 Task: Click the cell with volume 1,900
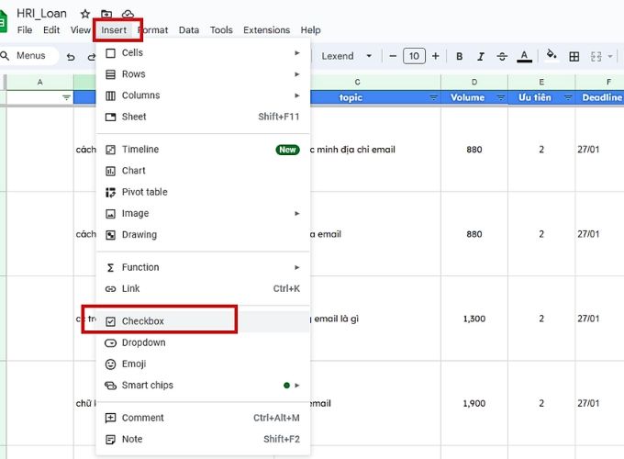474,403
